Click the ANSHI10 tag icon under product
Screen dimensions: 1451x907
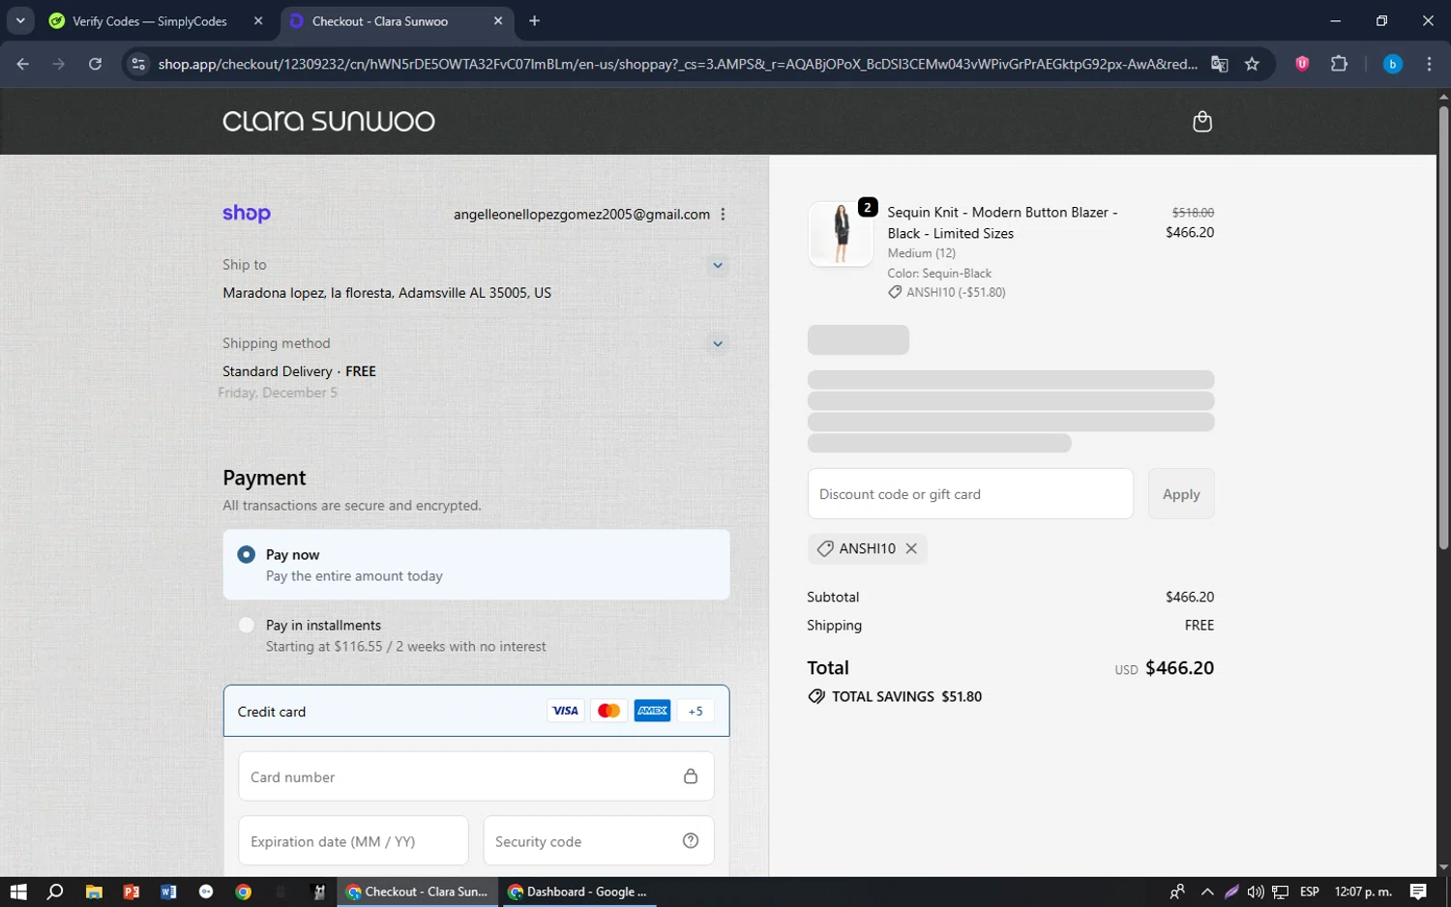click(x=895, y=292)
